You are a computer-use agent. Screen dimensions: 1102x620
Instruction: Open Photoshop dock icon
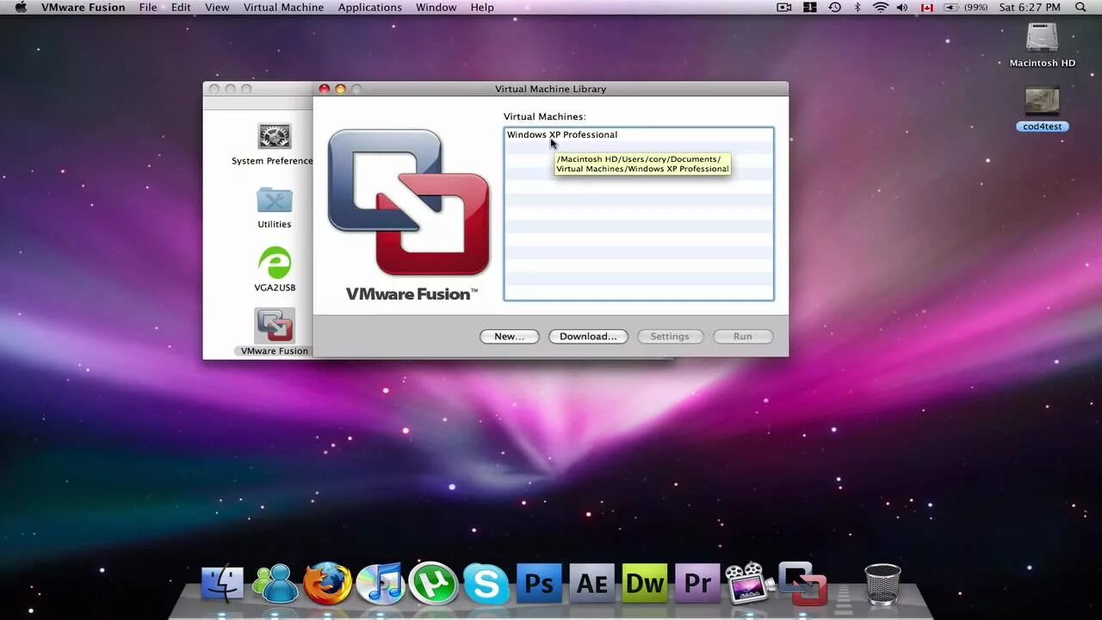pos(539,584)
